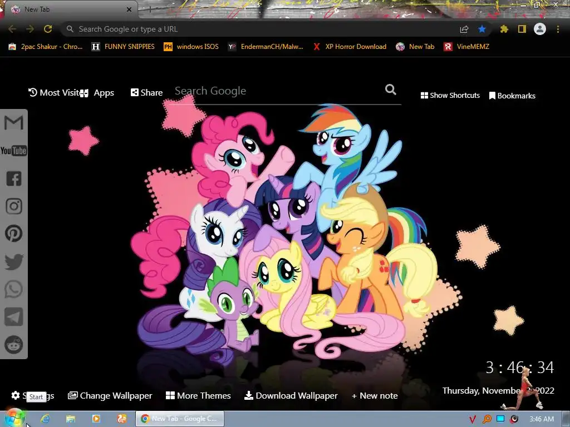
Task: Open the YouTube sidebar icon
Action: click(x=13, y=150)
